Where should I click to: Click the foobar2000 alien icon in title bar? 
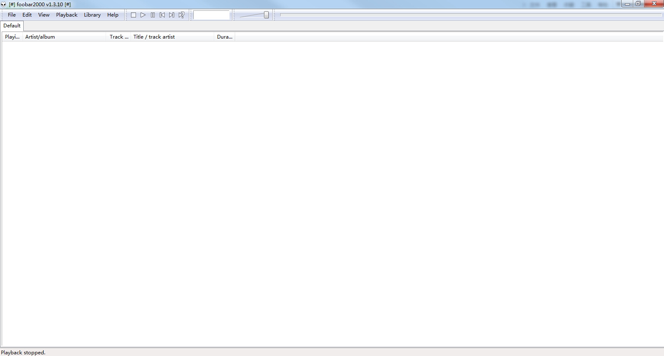pyautogui.click(x=4, y=5)
